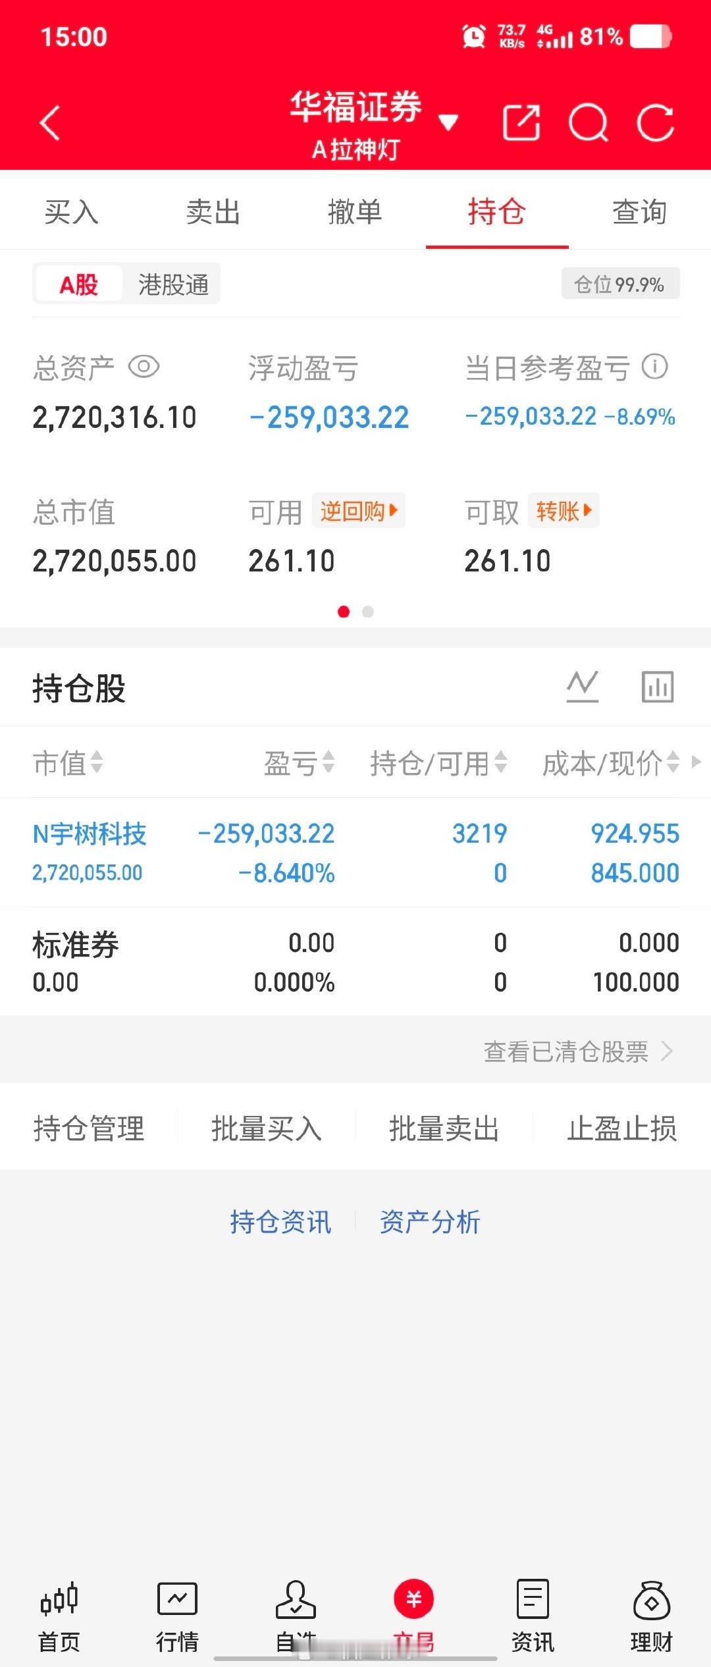Open 自选 watchlist in bottom nav
711x1667 pixels.
pyautogui.click(x=296, y=1617)
